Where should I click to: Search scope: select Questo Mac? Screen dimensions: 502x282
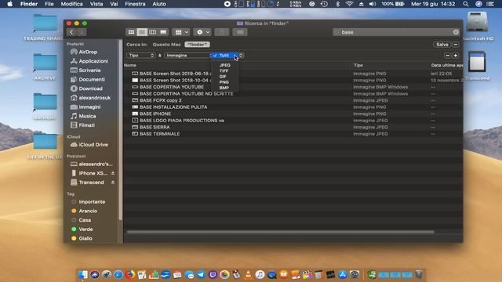click(166, 45)
